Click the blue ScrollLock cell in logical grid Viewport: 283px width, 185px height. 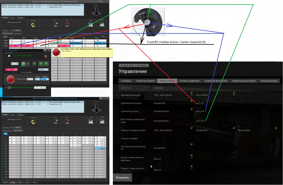[x=100, y=148]
